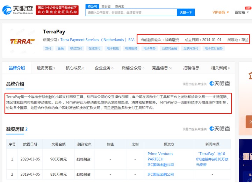Image resolution: width=252 pixels, height=183 pixels.
Task: Select the 查关系 search tab
Action: [120, 7]
